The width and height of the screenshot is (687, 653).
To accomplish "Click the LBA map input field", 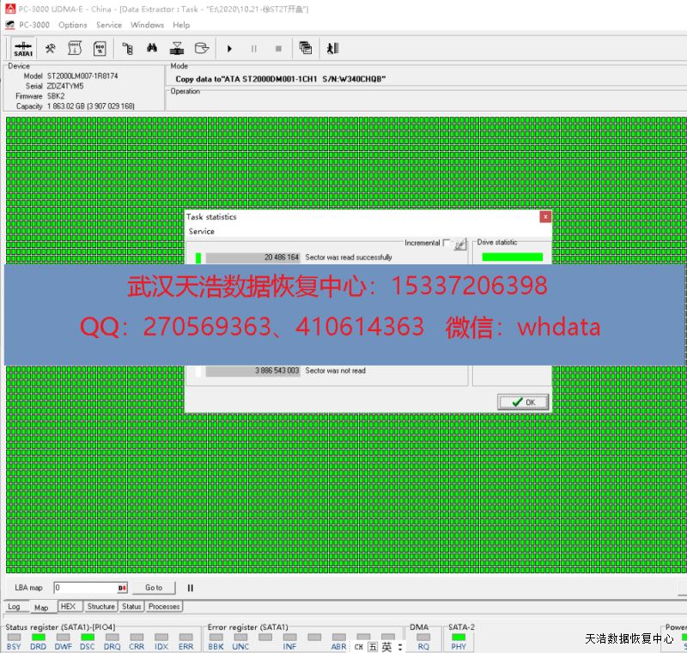I will (x=85, y=588).
